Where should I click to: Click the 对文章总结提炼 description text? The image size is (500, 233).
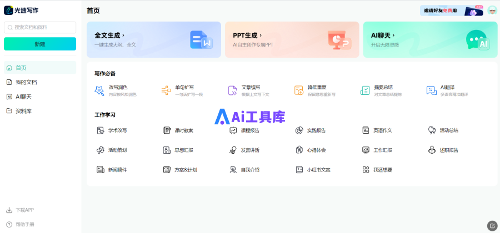(x=388, y=94)
